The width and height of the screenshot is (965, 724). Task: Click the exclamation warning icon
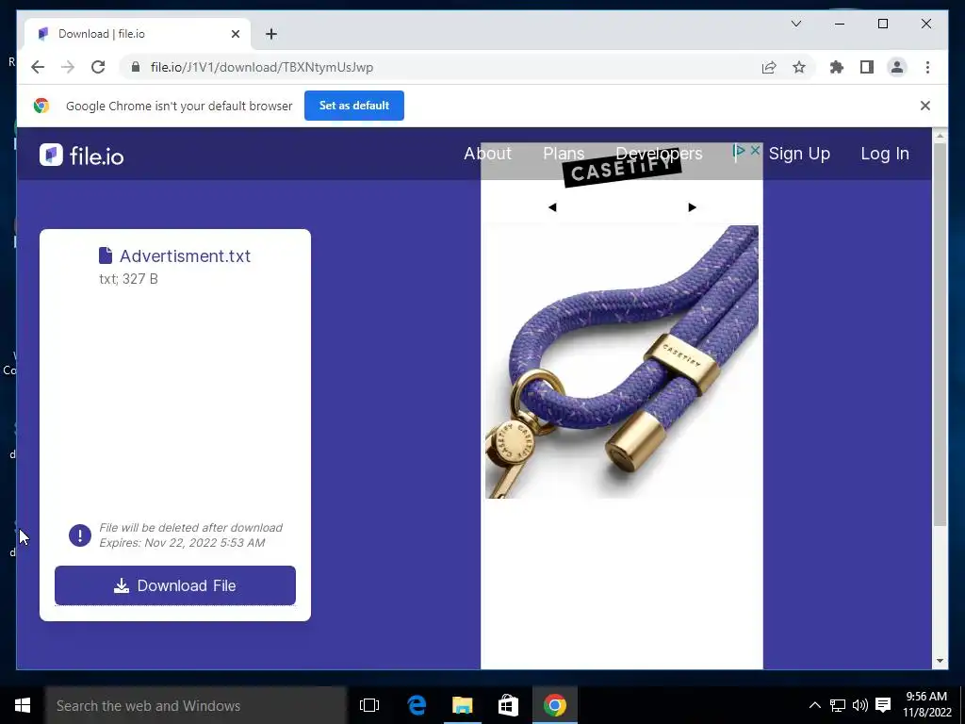(80, 535)
